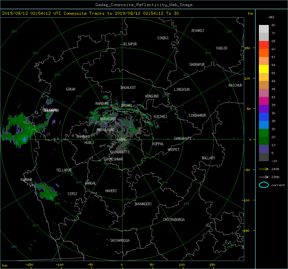Click the lightest gray 70-80 dBZ swatch

[264, 29]
